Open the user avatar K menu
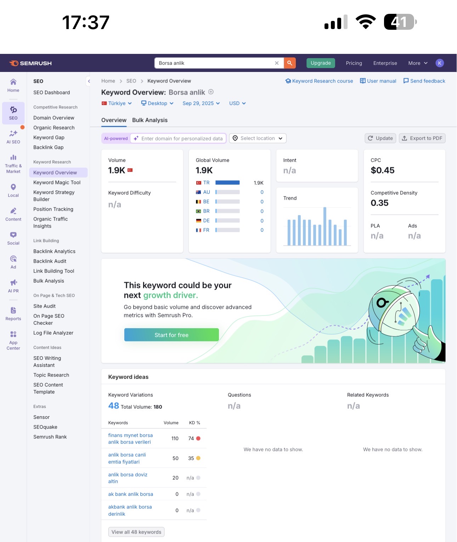This screenshot has height=542, width=457. 440,63
